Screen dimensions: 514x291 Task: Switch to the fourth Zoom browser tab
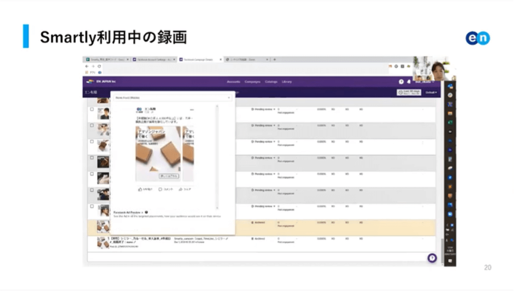(x=247, y=60)
